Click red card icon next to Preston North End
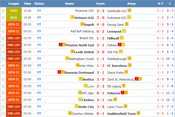This screenshot has width=175, height=117. pyautogui.click(x=61, y=45)
